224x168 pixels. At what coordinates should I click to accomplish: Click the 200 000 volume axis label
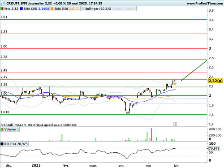(x=215, y=135)
